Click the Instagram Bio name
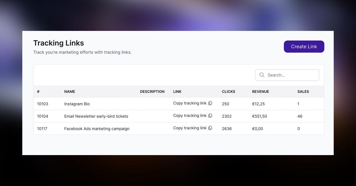 point(77,104)
